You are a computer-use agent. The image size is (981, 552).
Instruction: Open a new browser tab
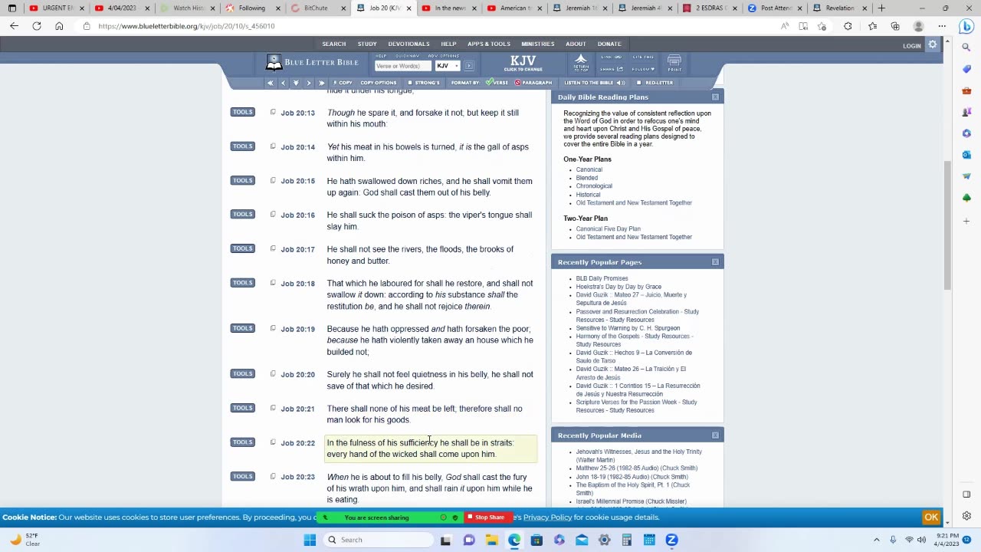[881, 8]
